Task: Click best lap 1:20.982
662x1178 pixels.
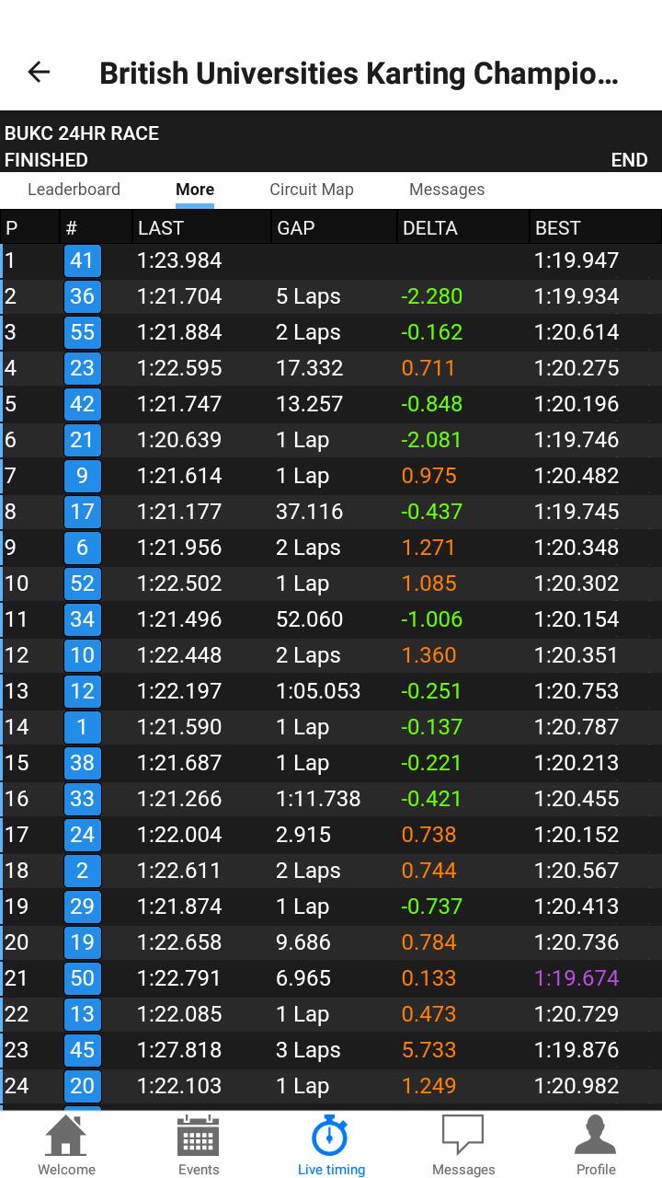Action: 576,1086
